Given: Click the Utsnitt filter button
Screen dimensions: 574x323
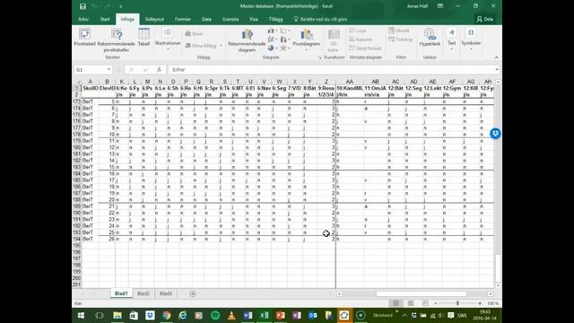Looking at the screenshot, I should [x=399, y=31].
